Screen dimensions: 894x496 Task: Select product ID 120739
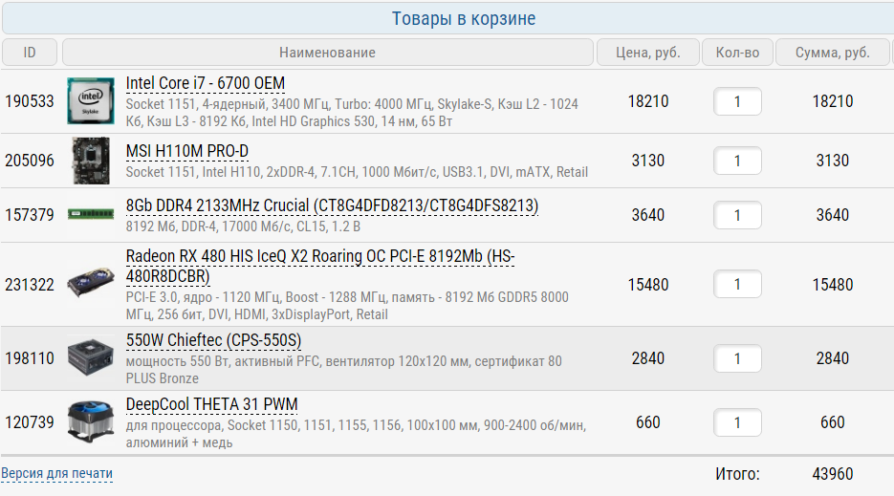(30, 422)
